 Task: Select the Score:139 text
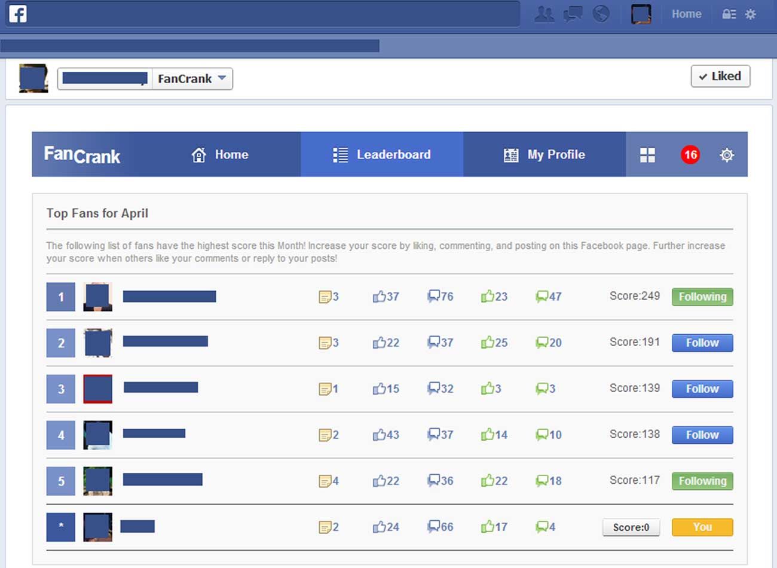635,388
